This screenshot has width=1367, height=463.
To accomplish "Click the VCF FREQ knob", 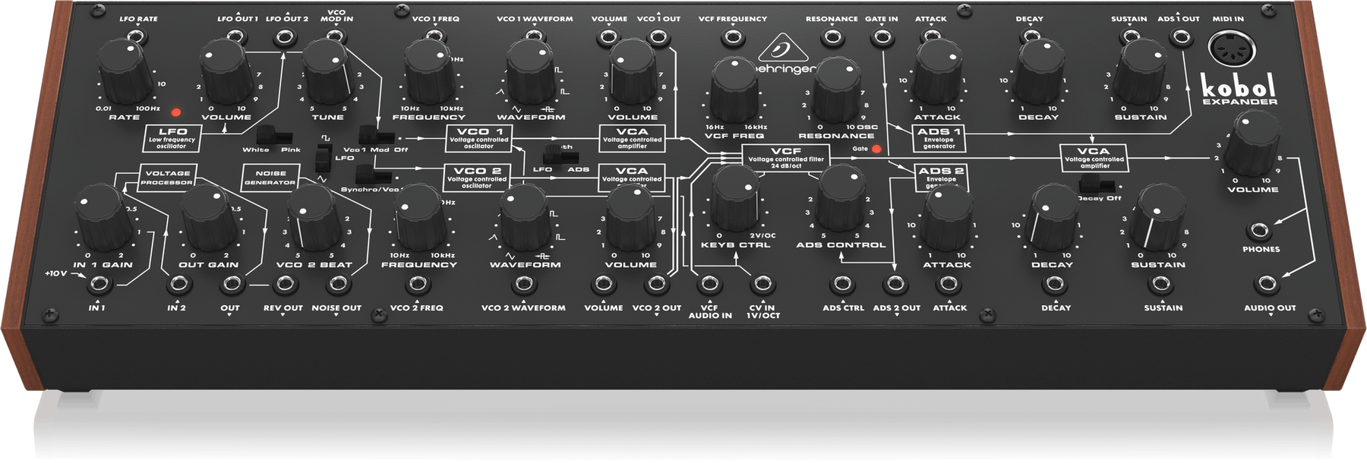I will tap(734, 91).
